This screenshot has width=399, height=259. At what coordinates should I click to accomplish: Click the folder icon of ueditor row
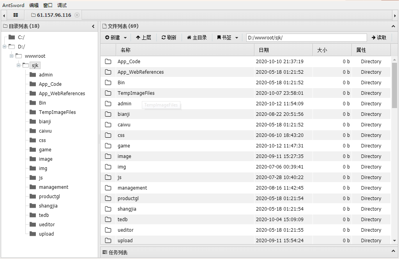108,230
